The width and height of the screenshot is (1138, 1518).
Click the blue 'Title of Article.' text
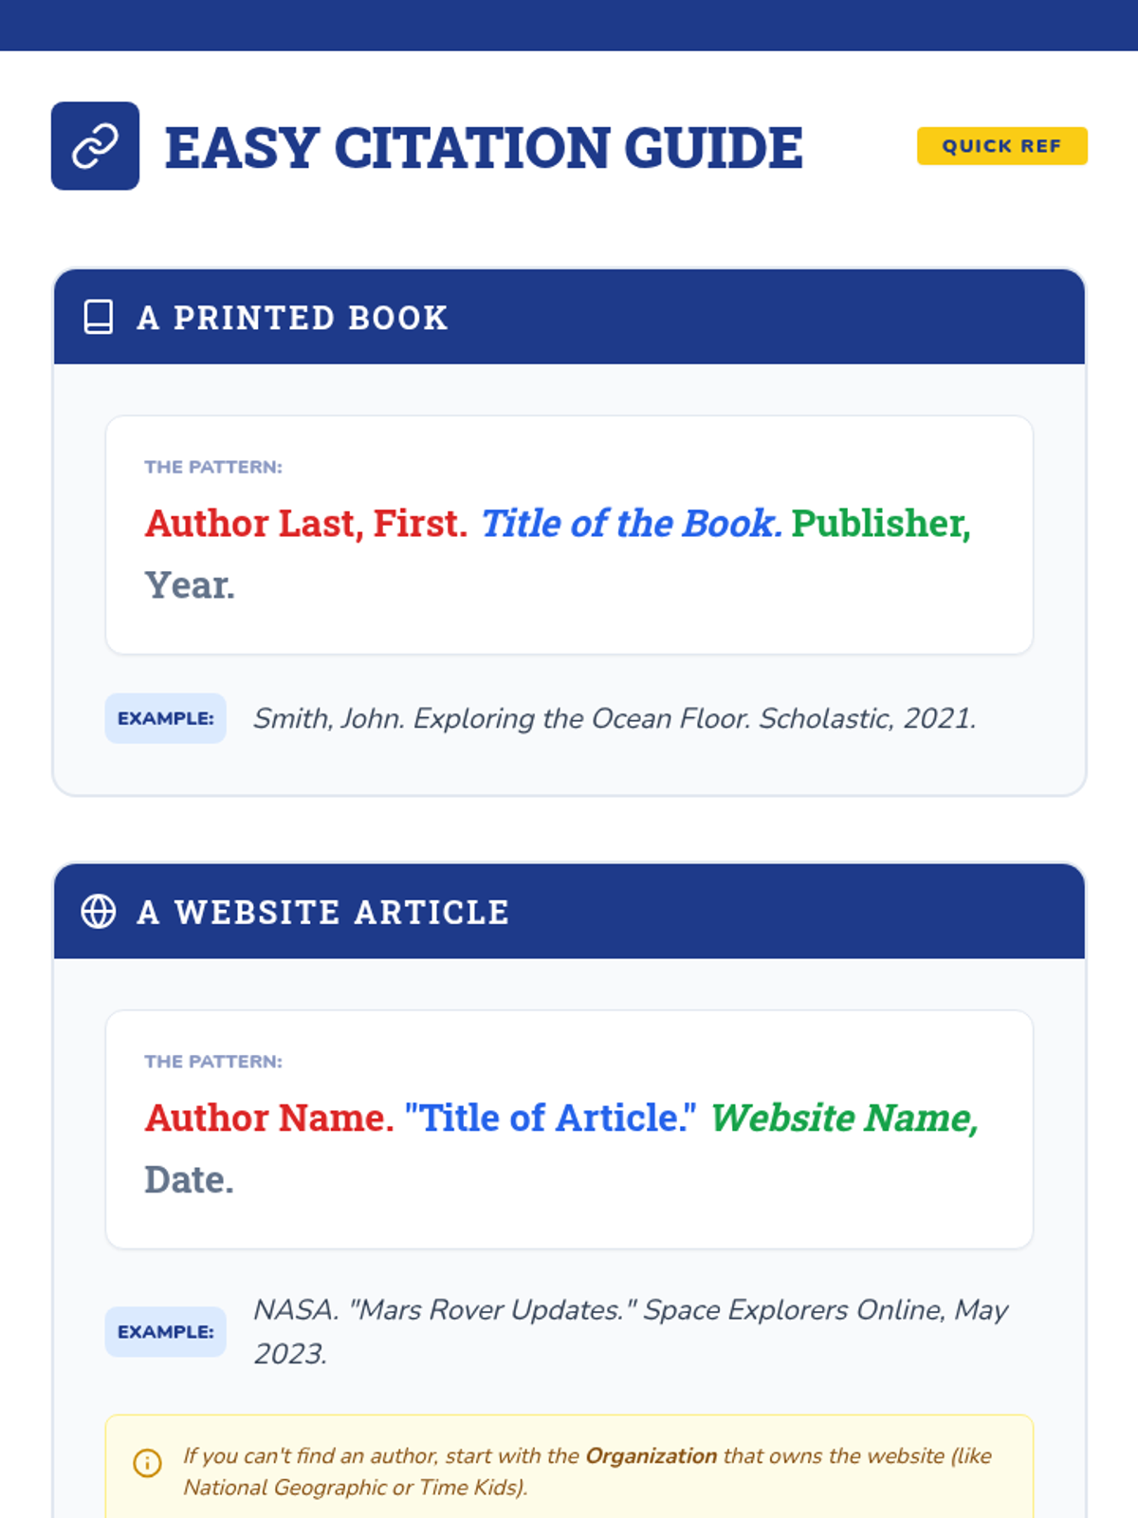tap(550, 1119)
